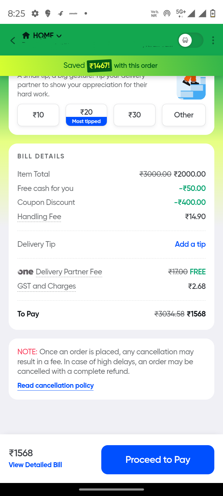This screenshot has width=223, height=496.
Task: Tap the battery icon in status bar
Action: click(x=213, y=13)
